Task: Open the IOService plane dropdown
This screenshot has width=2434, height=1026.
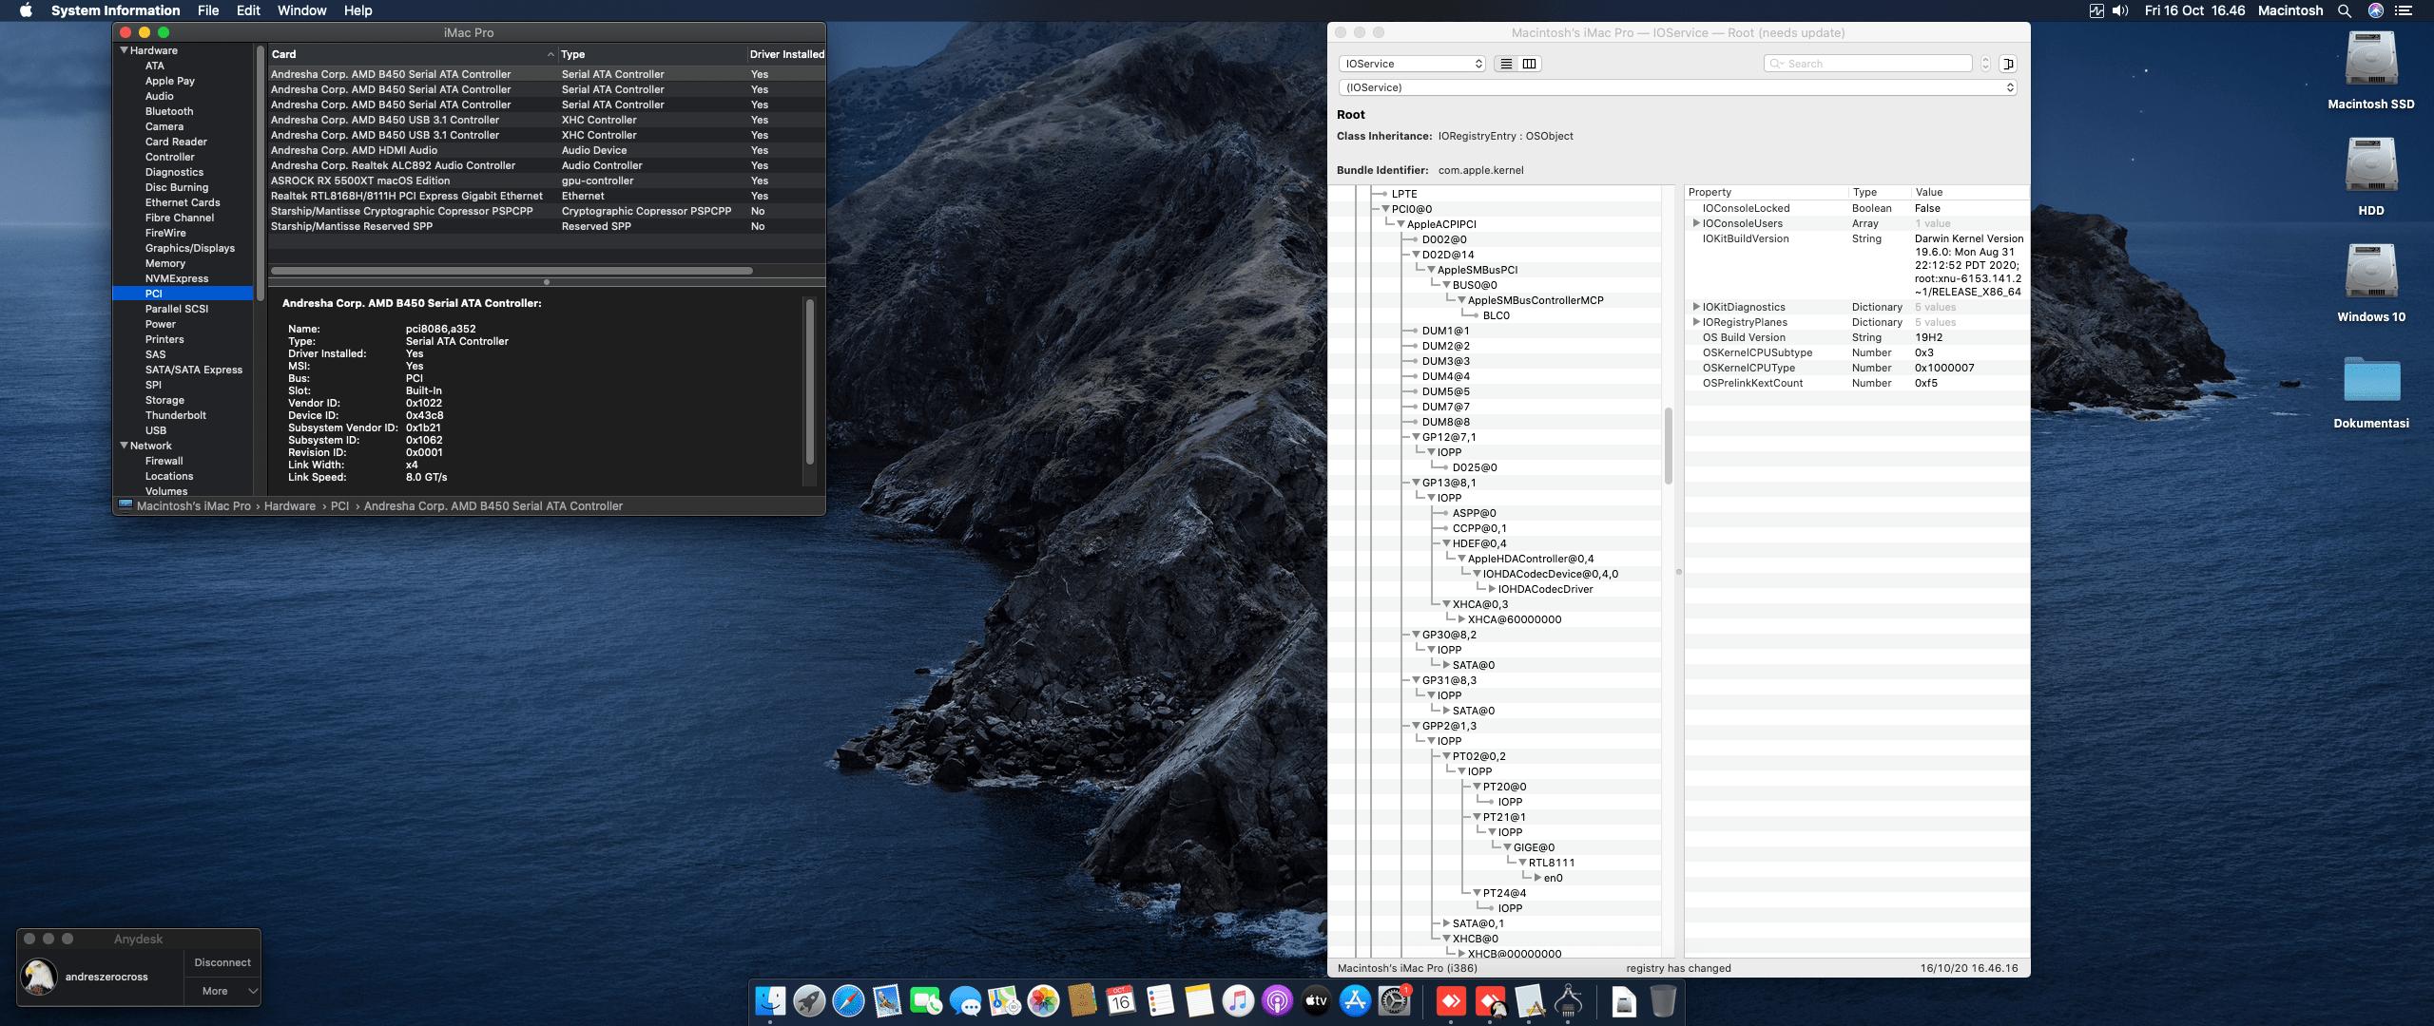Action: pos(1412,64)
